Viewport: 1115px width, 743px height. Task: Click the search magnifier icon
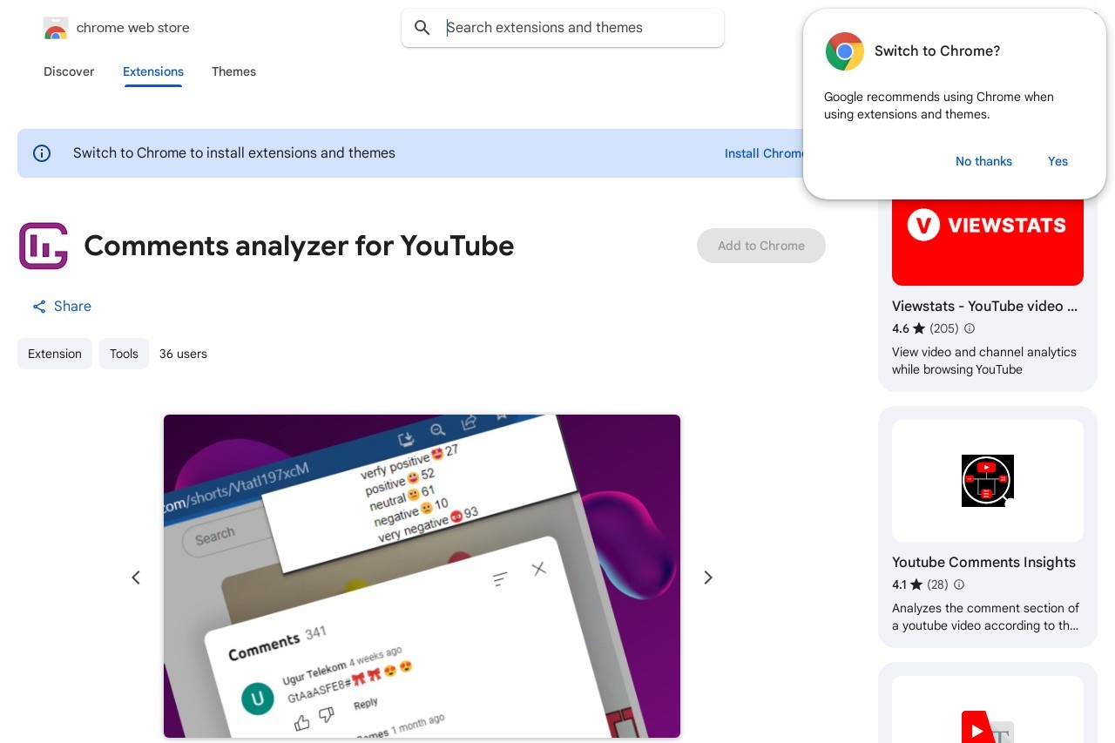(422, 28)
